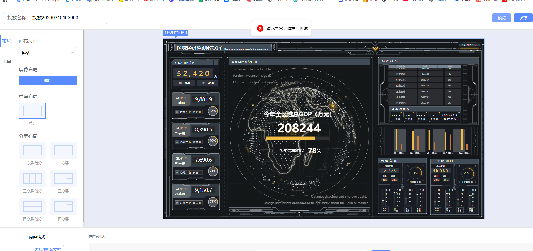533x251 pixels.
Task: Switch to the 工具 tools tab
Action: [6, 62]
